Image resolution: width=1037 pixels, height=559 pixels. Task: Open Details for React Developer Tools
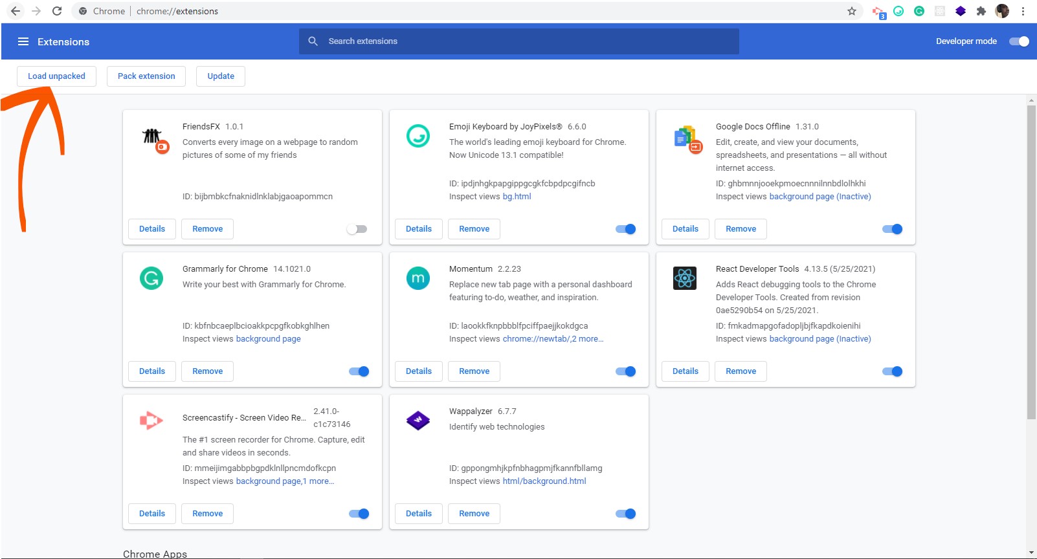pyautogui.click(x=686, y=371)
